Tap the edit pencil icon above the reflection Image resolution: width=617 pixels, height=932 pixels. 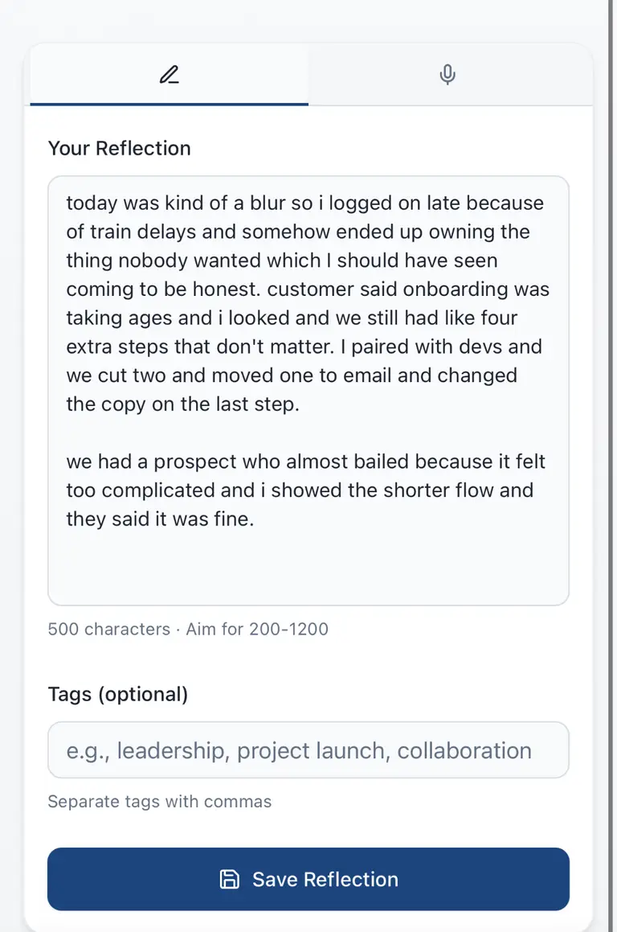tap(169, 74)
